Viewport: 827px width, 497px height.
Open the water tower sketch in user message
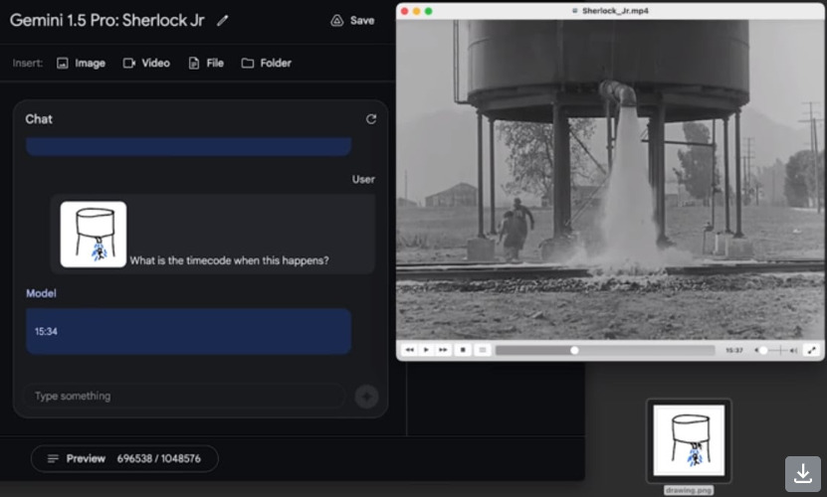(x=94, y=234)
